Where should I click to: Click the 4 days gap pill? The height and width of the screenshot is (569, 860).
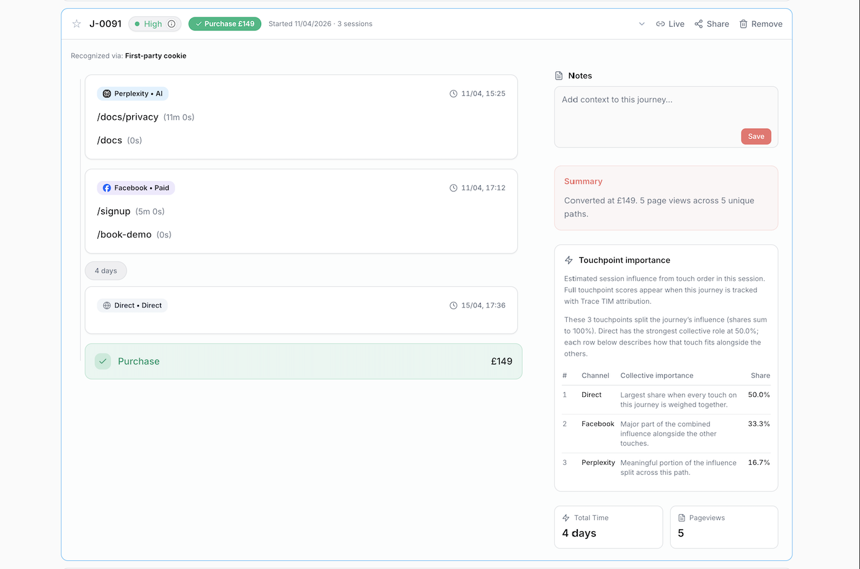tap(106, 271)
